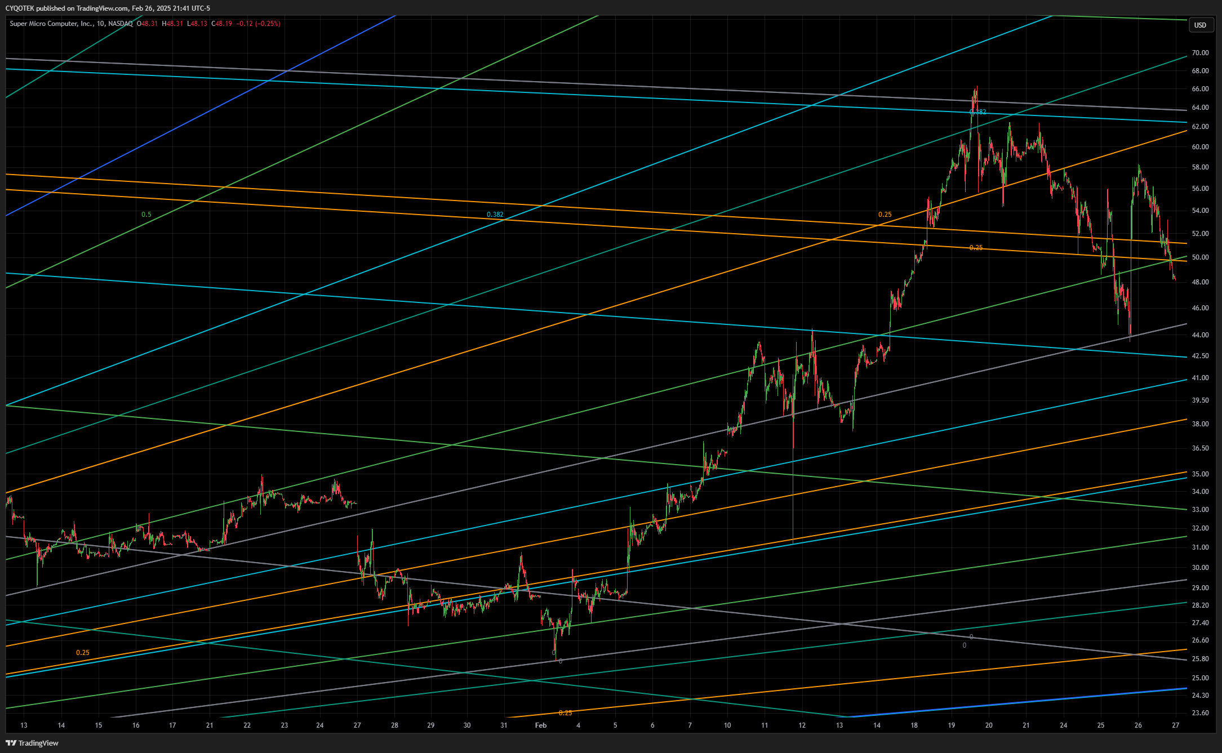Click the 68.00 price axis label
1222x753 pixels.
coord(1200,71)
